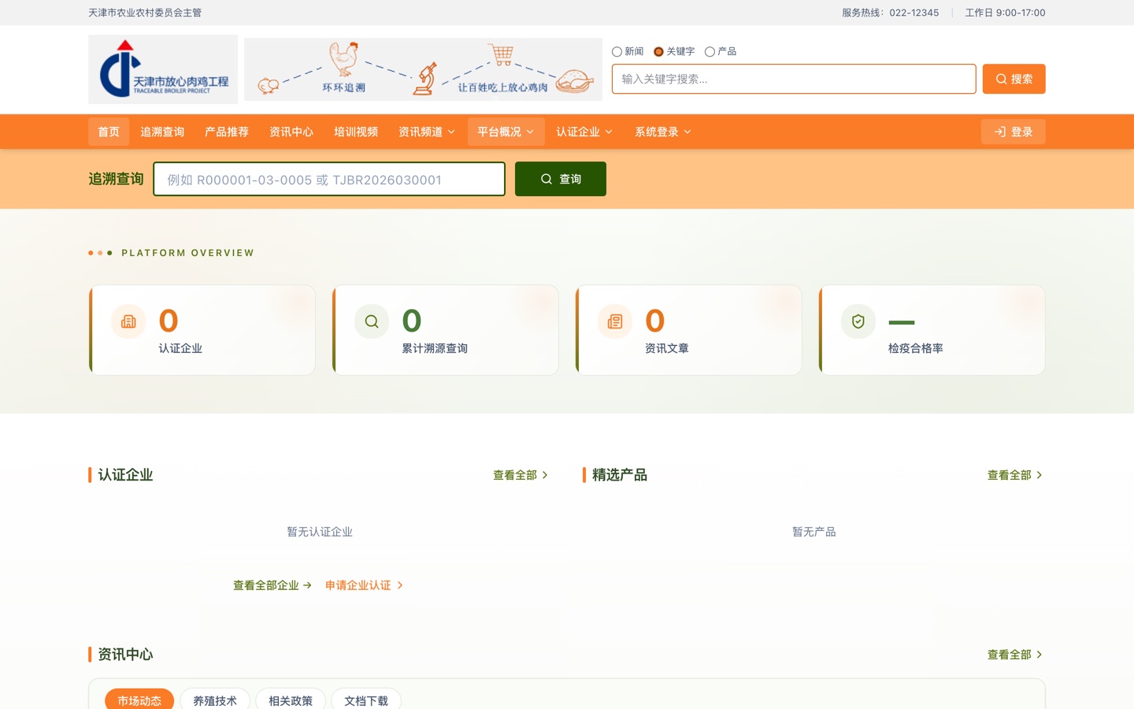This screenshot has width=1134, height=709.
Task: Click the 天津市农业农村委员会主管 text
Action: click(x=145, y=13)
